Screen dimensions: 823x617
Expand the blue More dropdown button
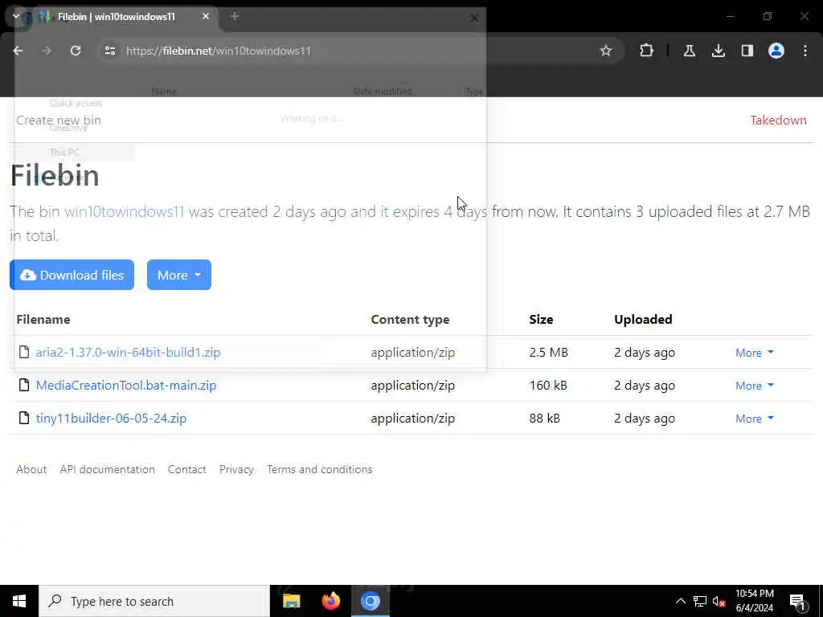click(179, 275)
